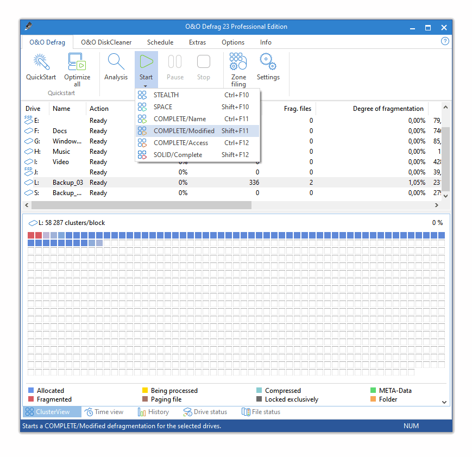This screenshot has width=472, height=457.
Task: Open the Extras tab
Action: point(197,42)
